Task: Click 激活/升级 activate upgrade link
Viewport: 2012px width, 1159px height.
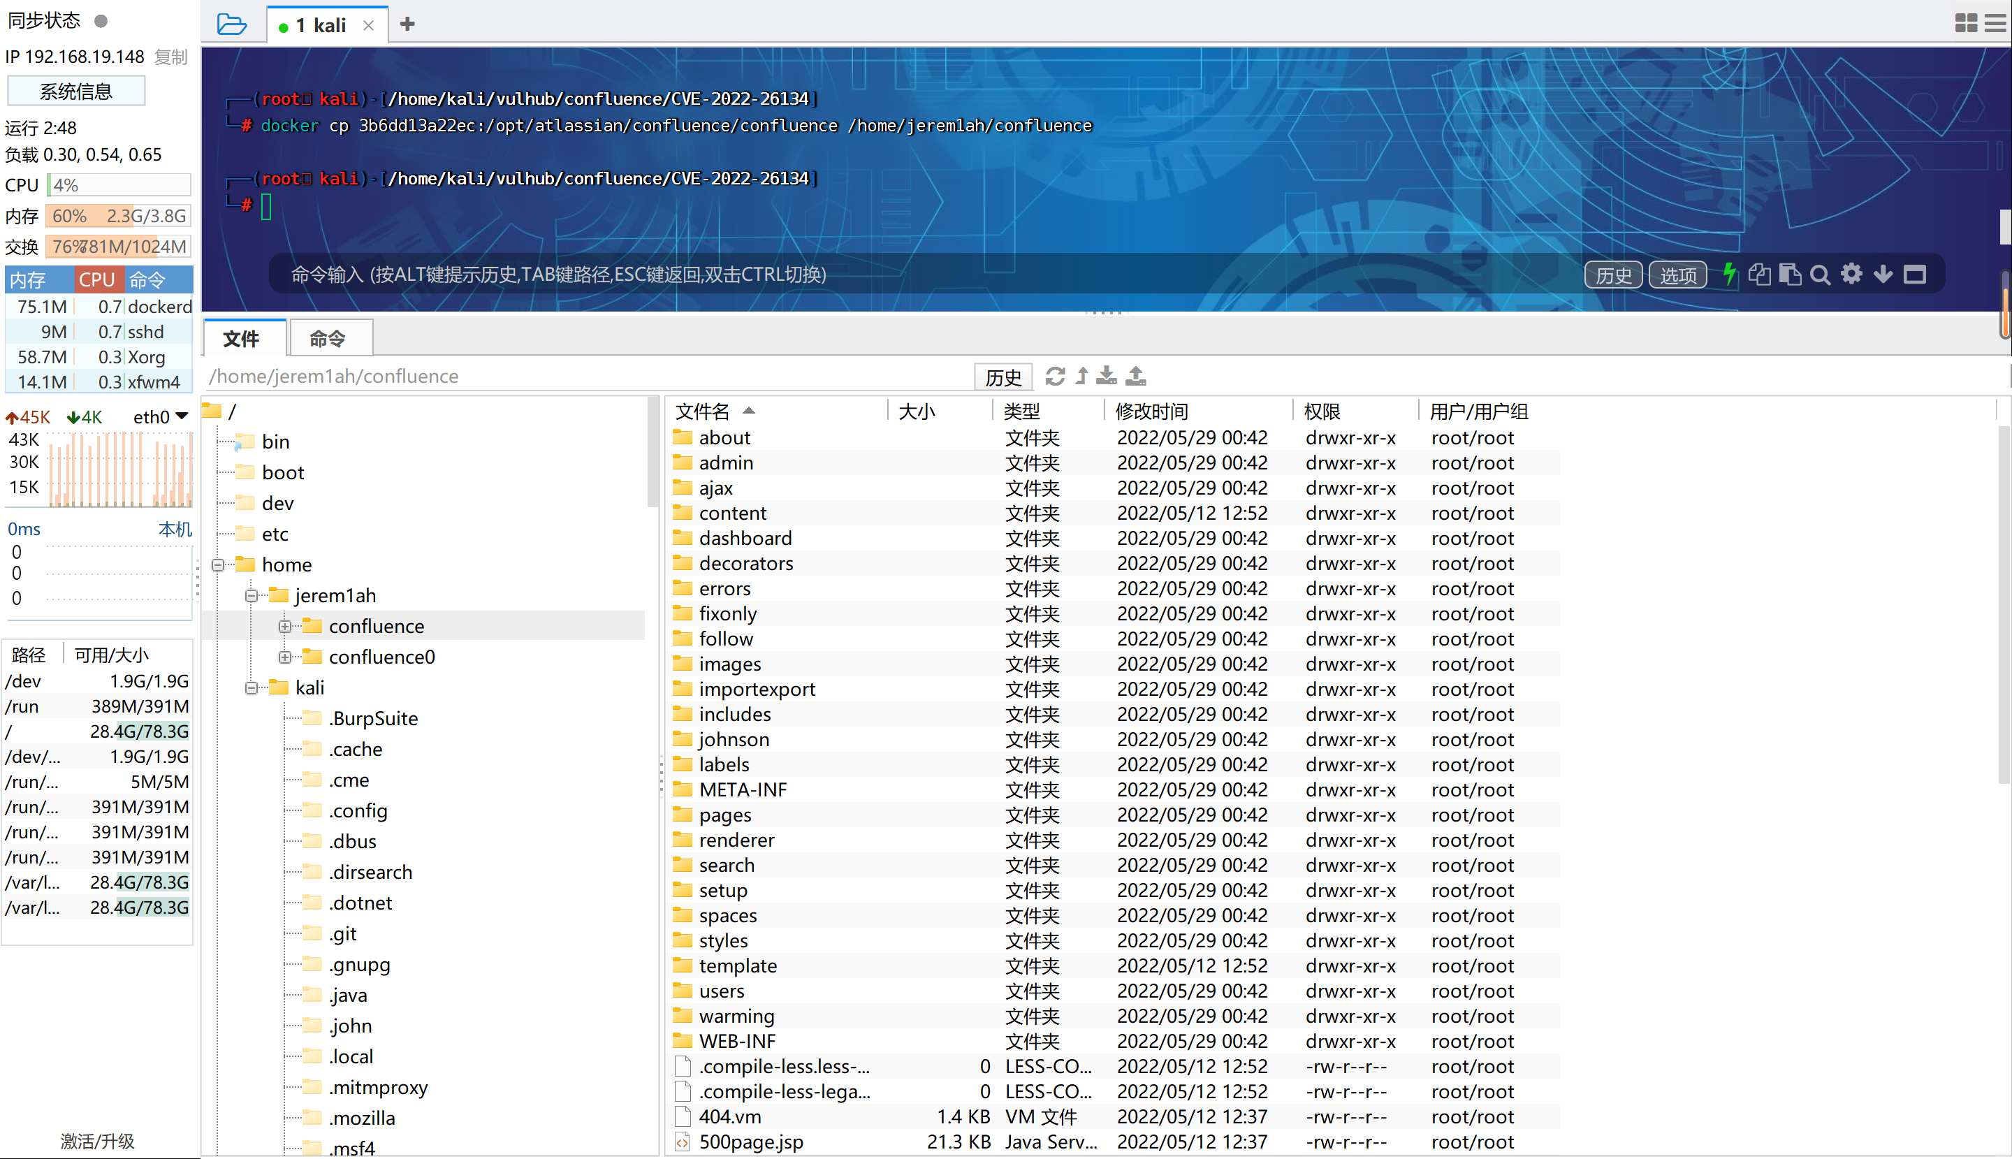Action: (x=97, y=1141)
